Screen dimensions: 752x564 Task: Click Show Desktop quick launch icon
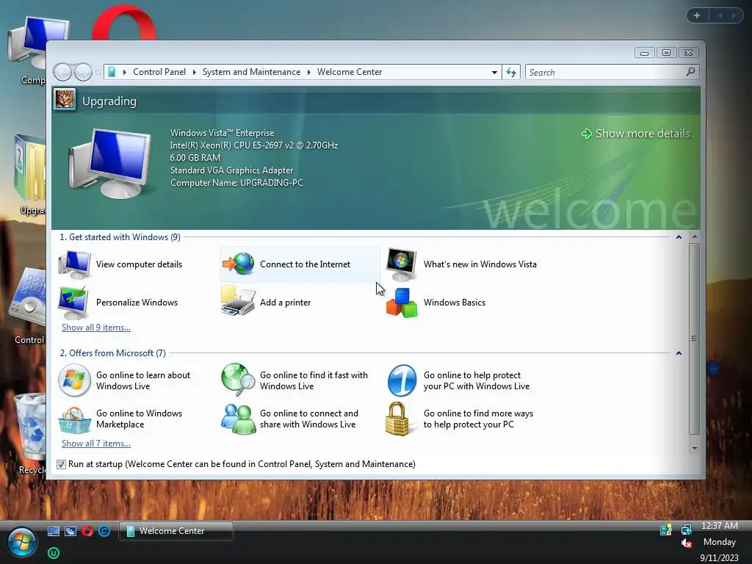tap(53, 531)
